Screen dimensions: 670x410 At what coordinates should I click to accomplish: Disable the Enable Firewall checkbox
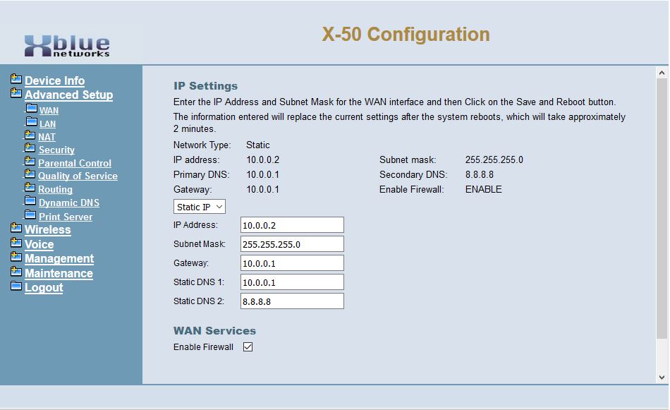click(x=248, y=347)
